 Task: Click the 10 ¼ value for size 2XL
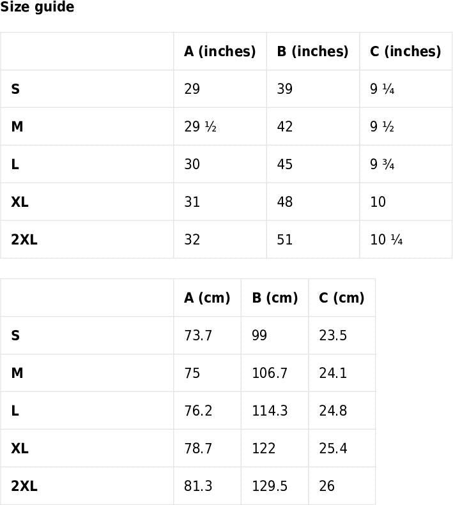[387, 239]
